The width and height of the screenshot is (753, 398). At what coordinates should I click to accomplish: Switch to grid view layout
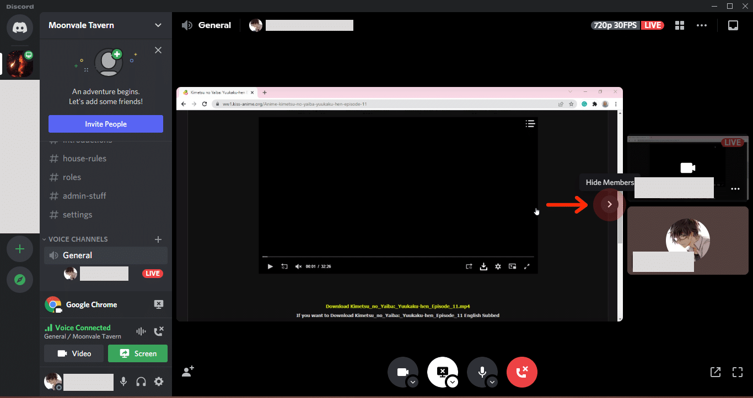point(680,25)
